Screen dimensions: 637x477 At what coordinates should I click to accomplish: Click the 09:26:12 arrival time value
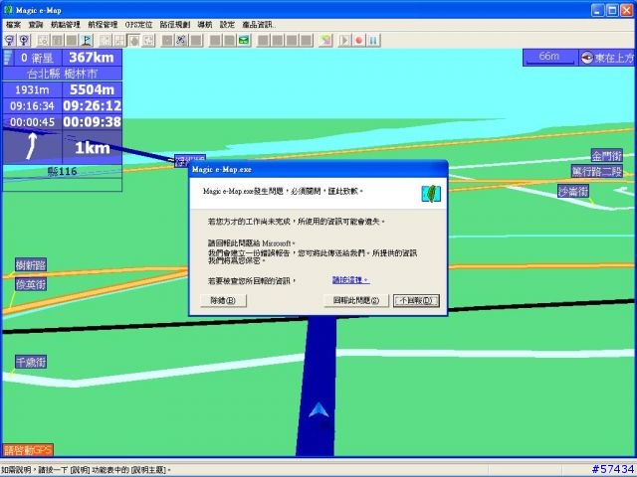(93, 106)
